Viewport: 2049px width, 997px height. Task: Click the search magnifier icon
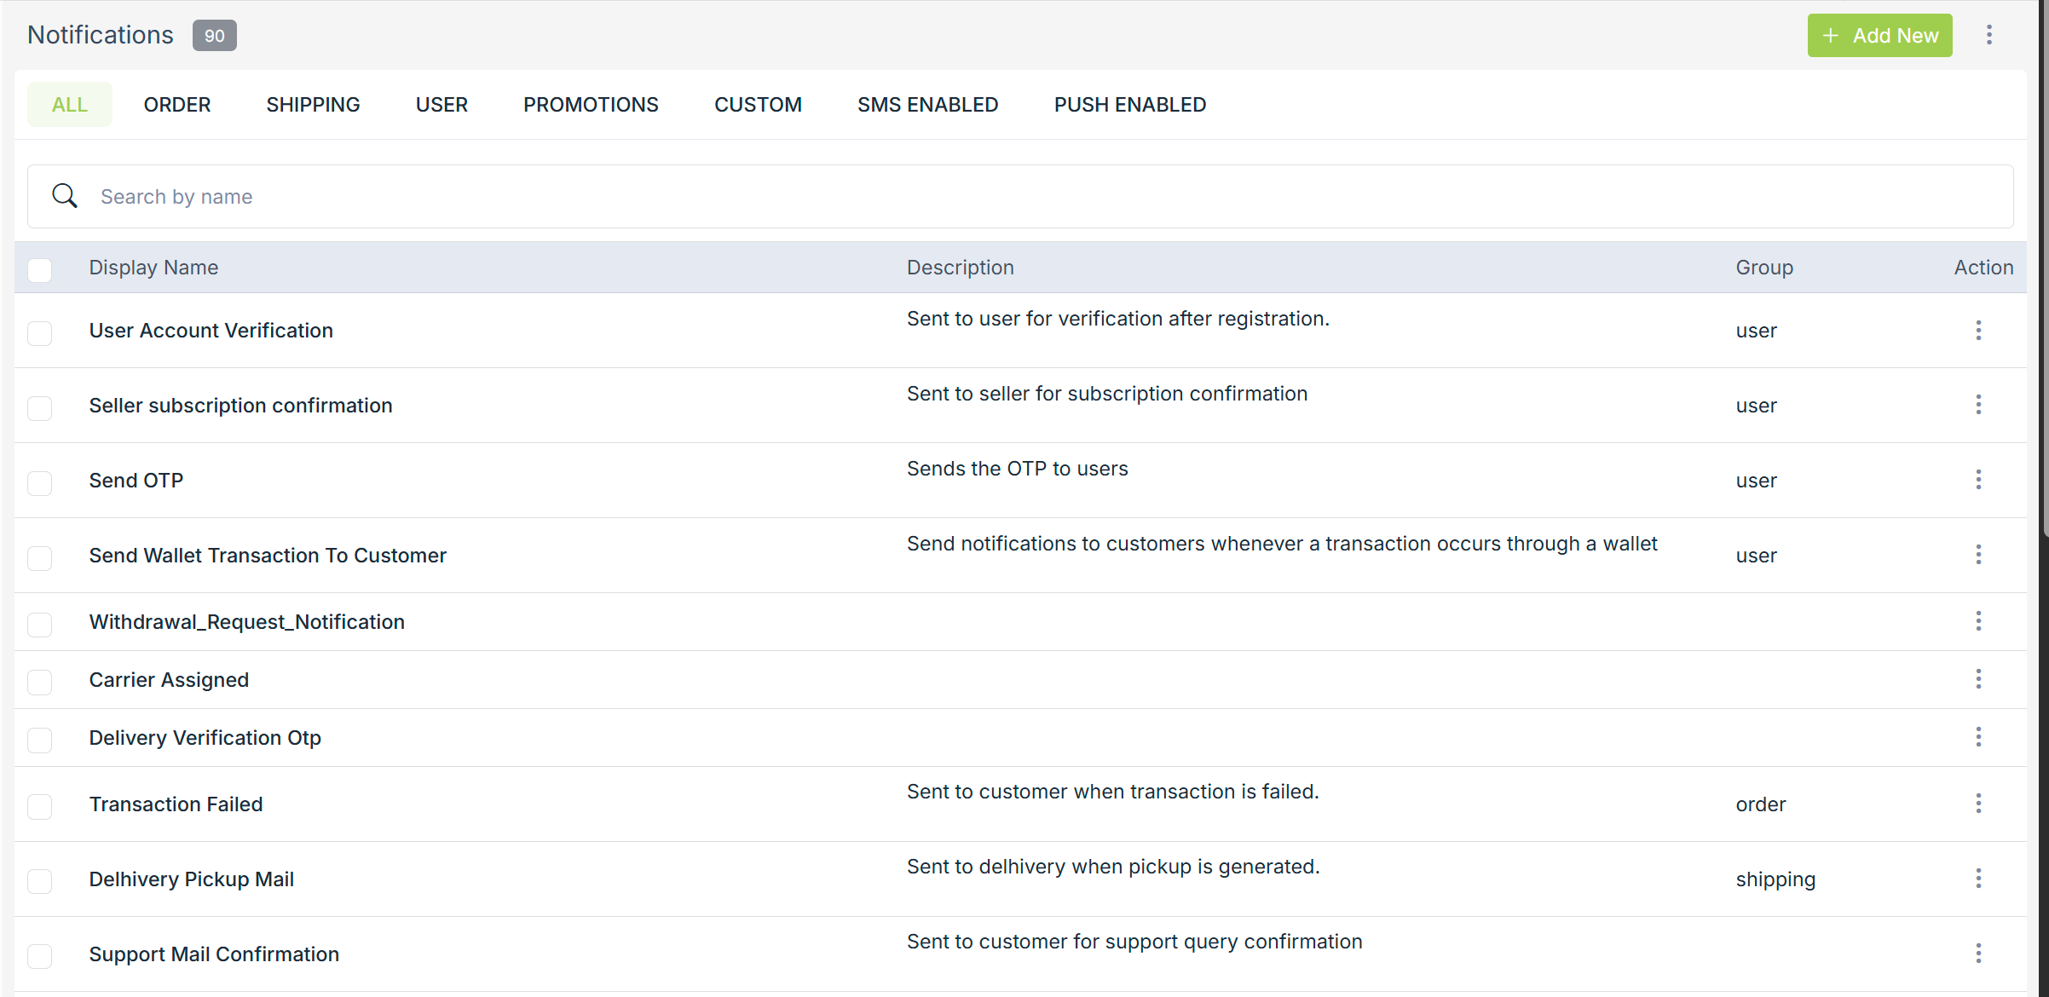65,196
